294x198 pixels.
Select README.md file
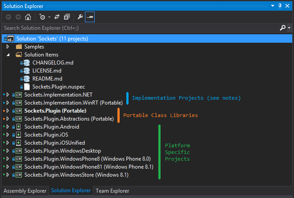click(x=47, y=79)
